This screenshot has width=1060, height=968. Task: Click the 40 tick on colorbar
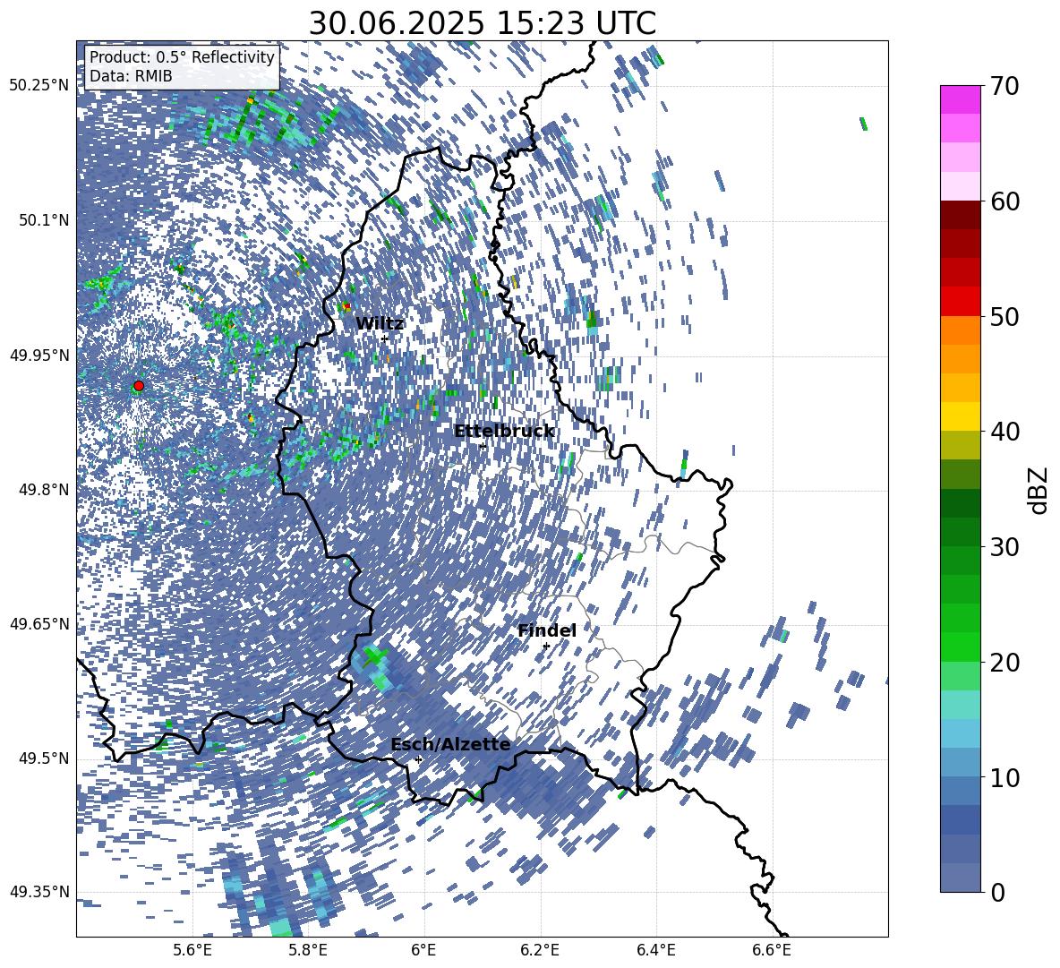[1004, 432]
